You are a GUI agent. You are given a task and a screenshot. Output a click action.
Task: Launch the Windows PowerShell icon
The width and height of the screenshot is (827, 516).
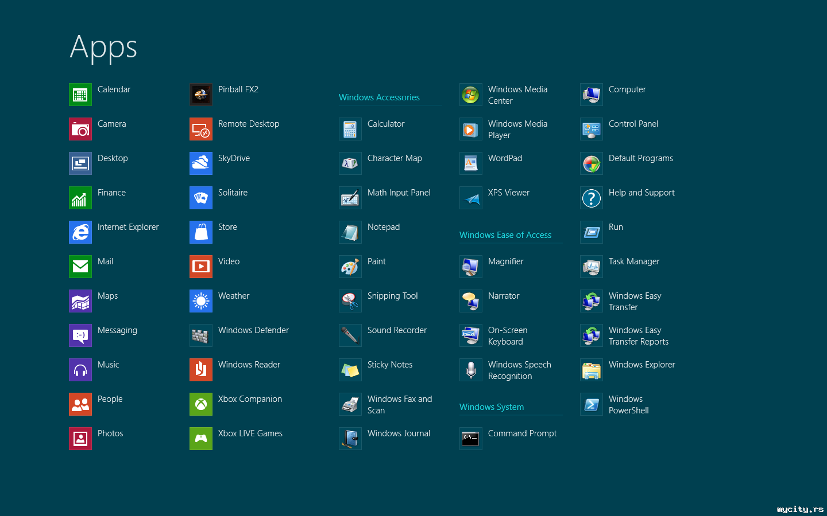pos(592,404)
